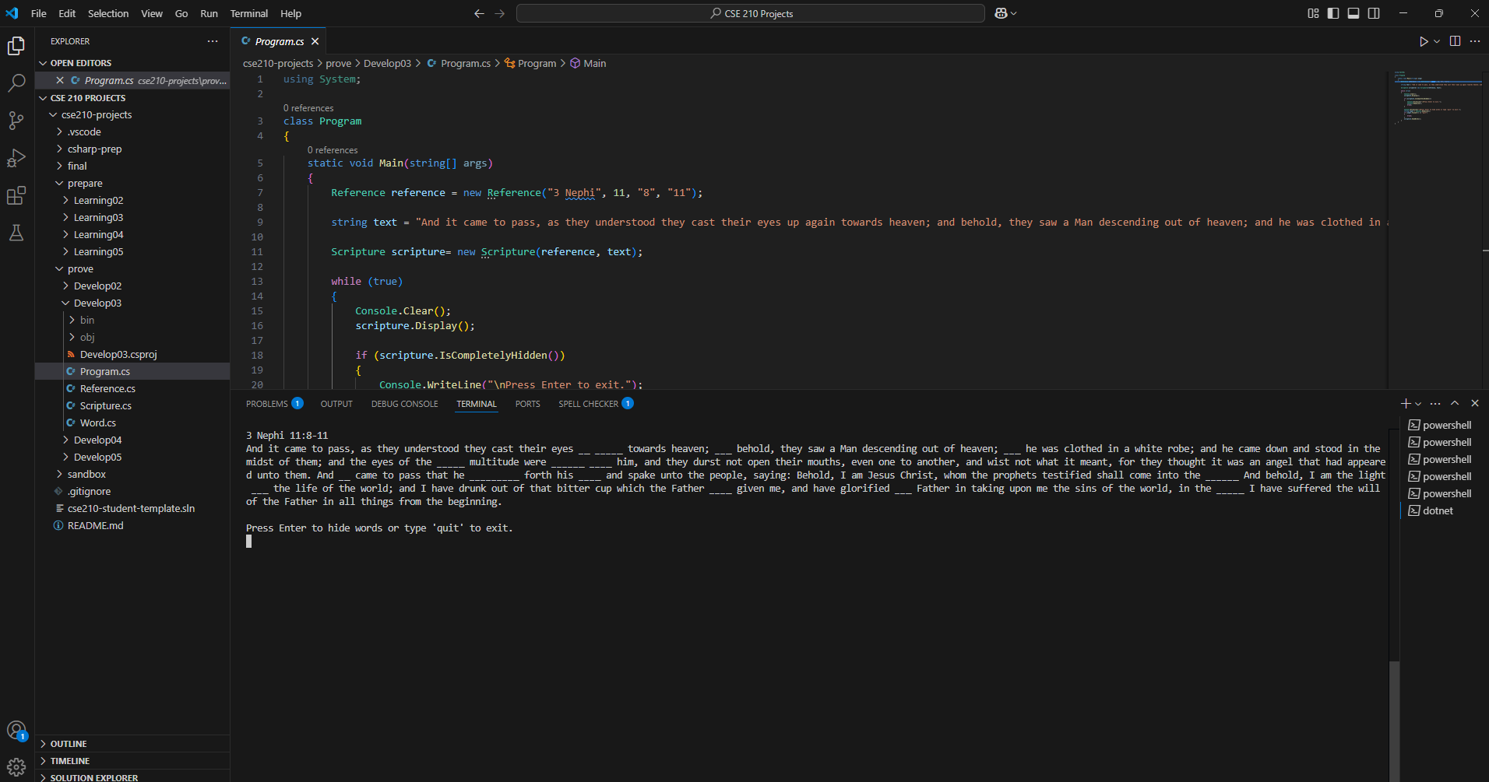Toggle the primary side bar visibility
The height and width of the screenshot is (782, 1489).
click(1333, 13)
